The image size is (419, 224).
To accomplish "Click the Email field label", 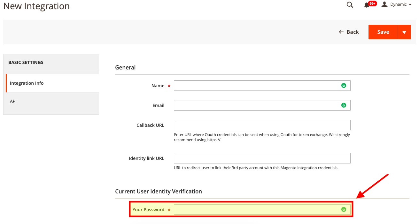I will pos(159,105).
